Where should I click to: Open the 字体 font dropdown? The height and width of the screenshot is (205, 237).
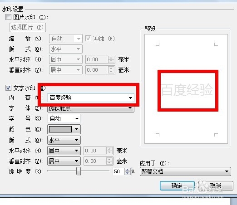tap(91, 108)
